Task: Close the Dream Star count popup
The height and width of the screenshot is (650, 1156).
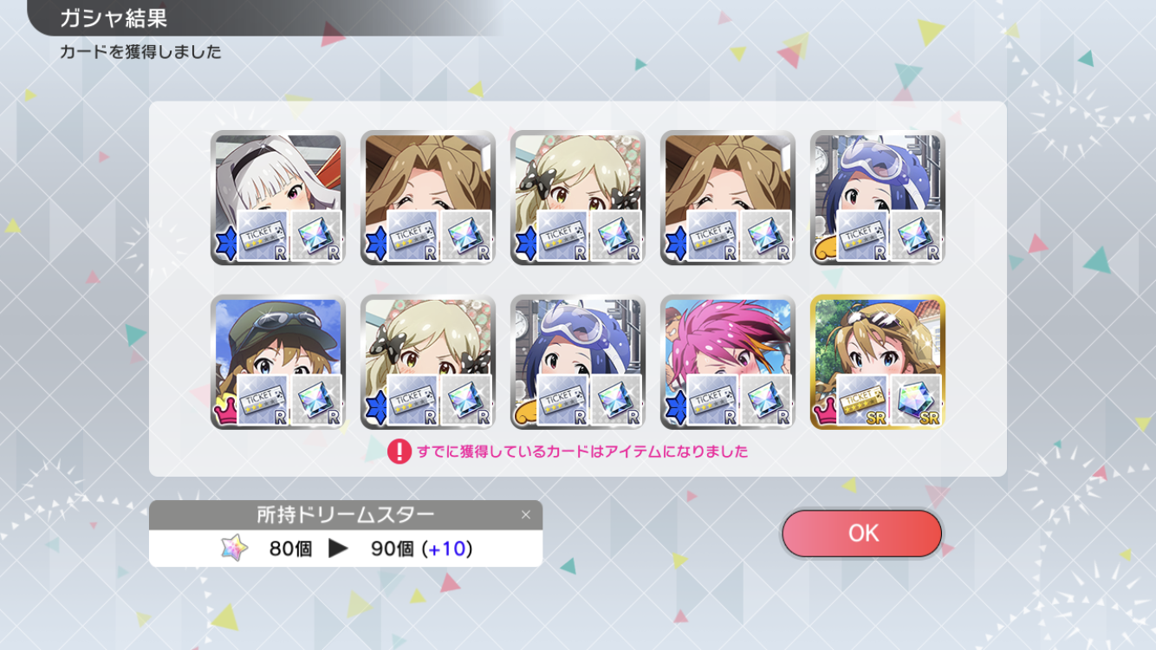Action: click(525, 515)
